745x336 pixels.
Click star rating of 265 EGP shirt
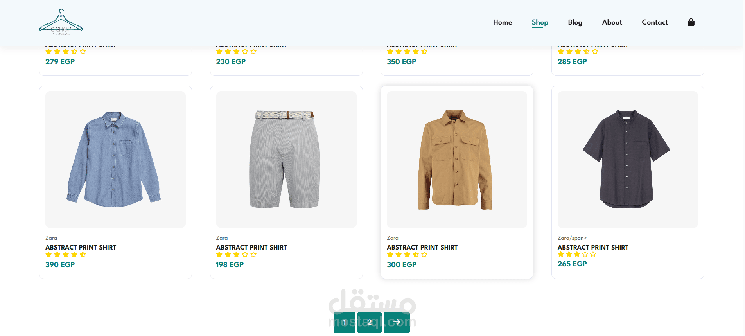(577, 254)
